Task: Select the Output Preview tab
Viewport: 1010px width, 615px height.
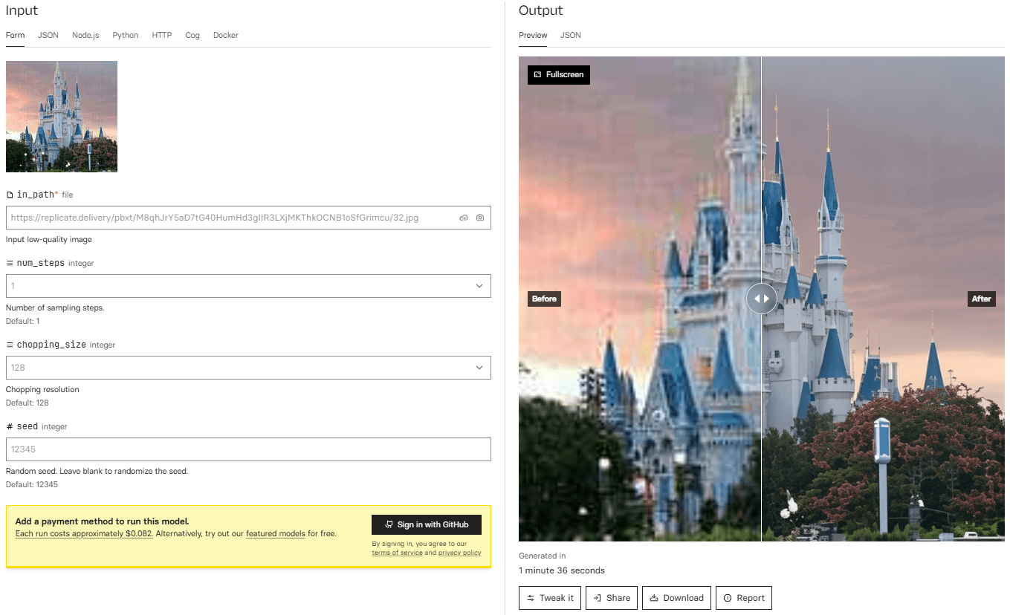Action: click(x=533, y=35)
